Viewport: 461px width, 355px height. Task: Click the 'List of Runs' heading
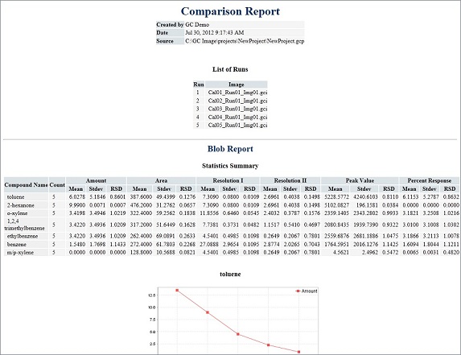click(230, 69)
